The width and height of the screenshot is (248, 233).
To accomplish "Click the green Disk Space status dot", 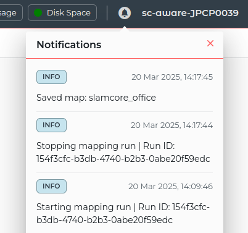I will click(x=38, y=13).
